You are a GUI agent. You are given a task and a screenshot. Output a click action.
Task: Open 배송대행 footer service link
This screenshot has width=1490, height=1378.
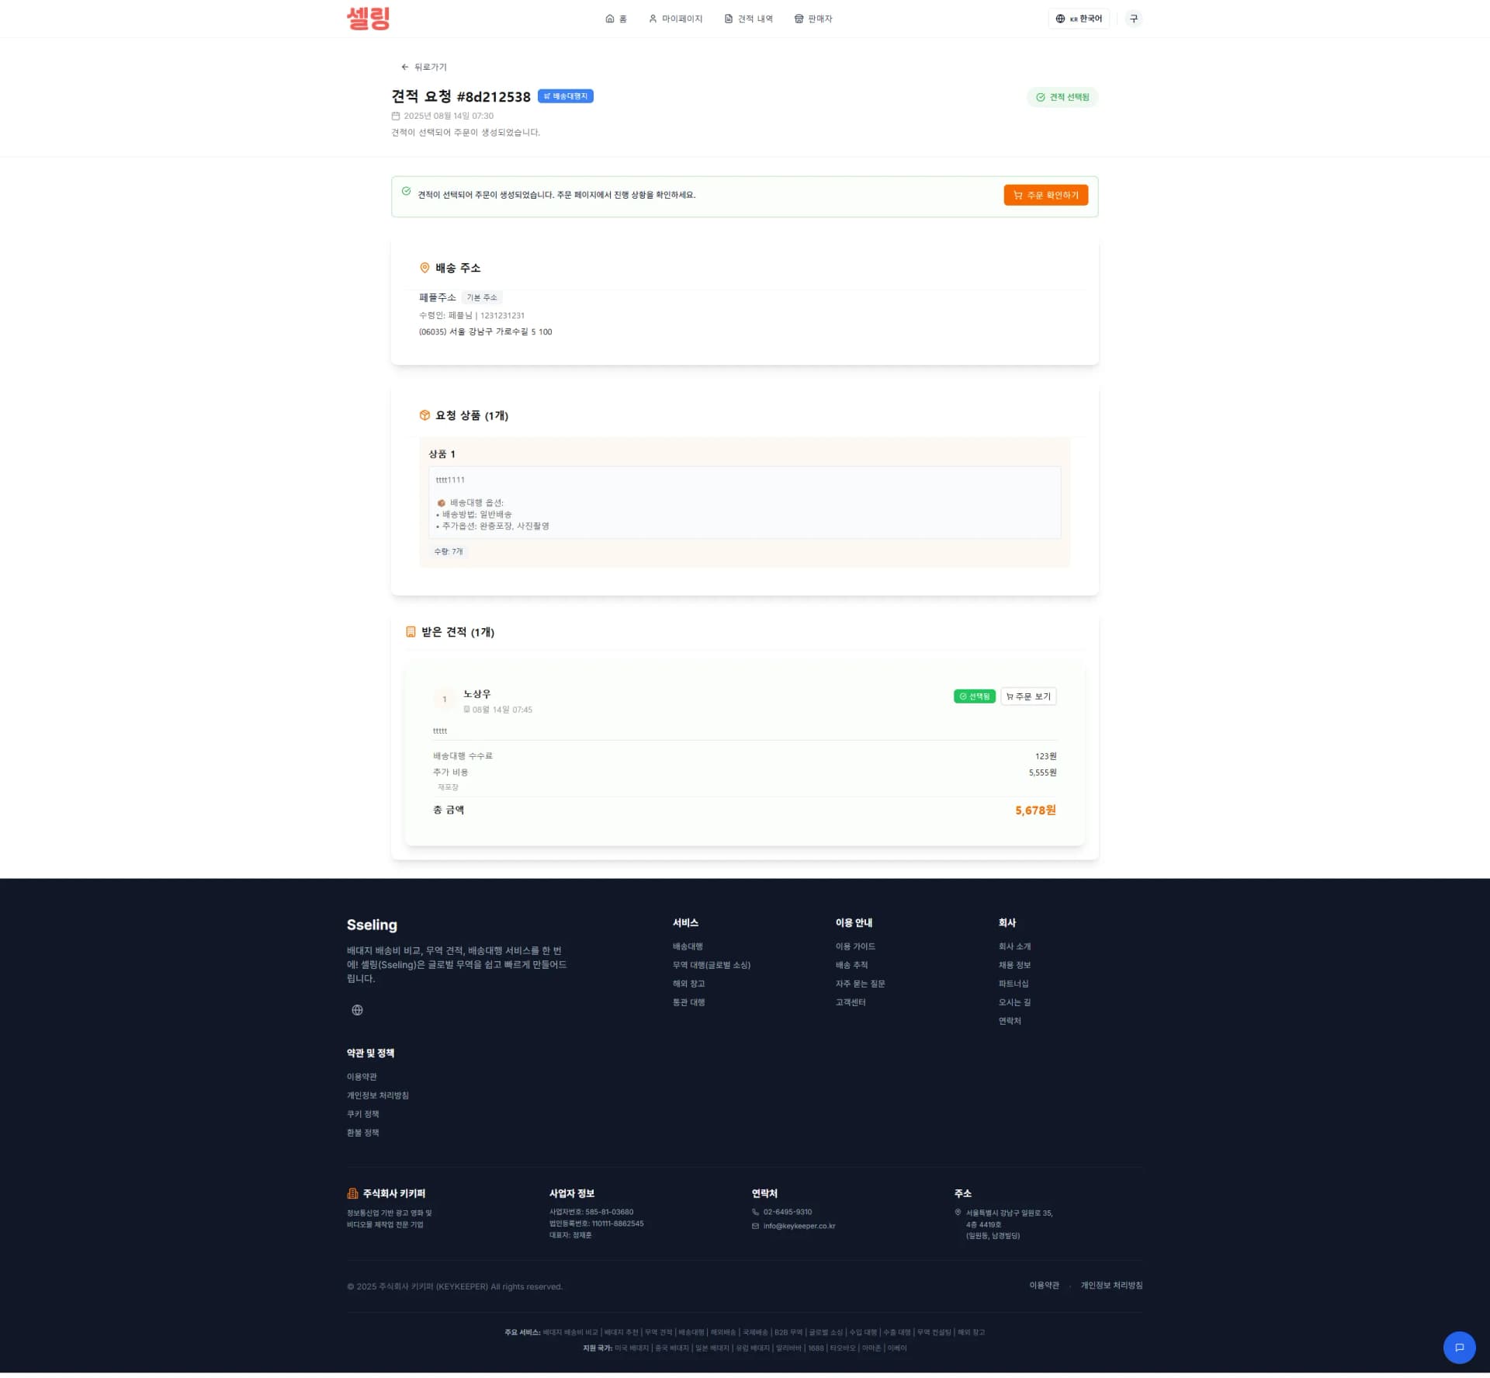(688, 946)
